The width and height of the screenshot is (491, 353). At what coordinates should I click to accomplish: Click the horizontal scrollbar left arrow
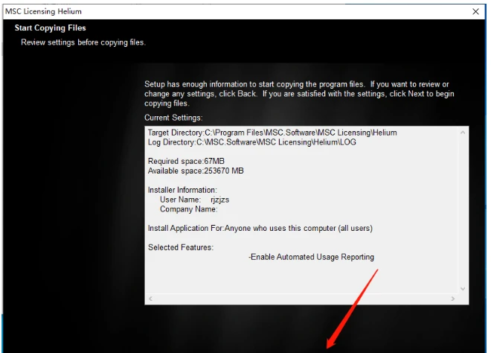pyautogui.click(x=150, y=299)
